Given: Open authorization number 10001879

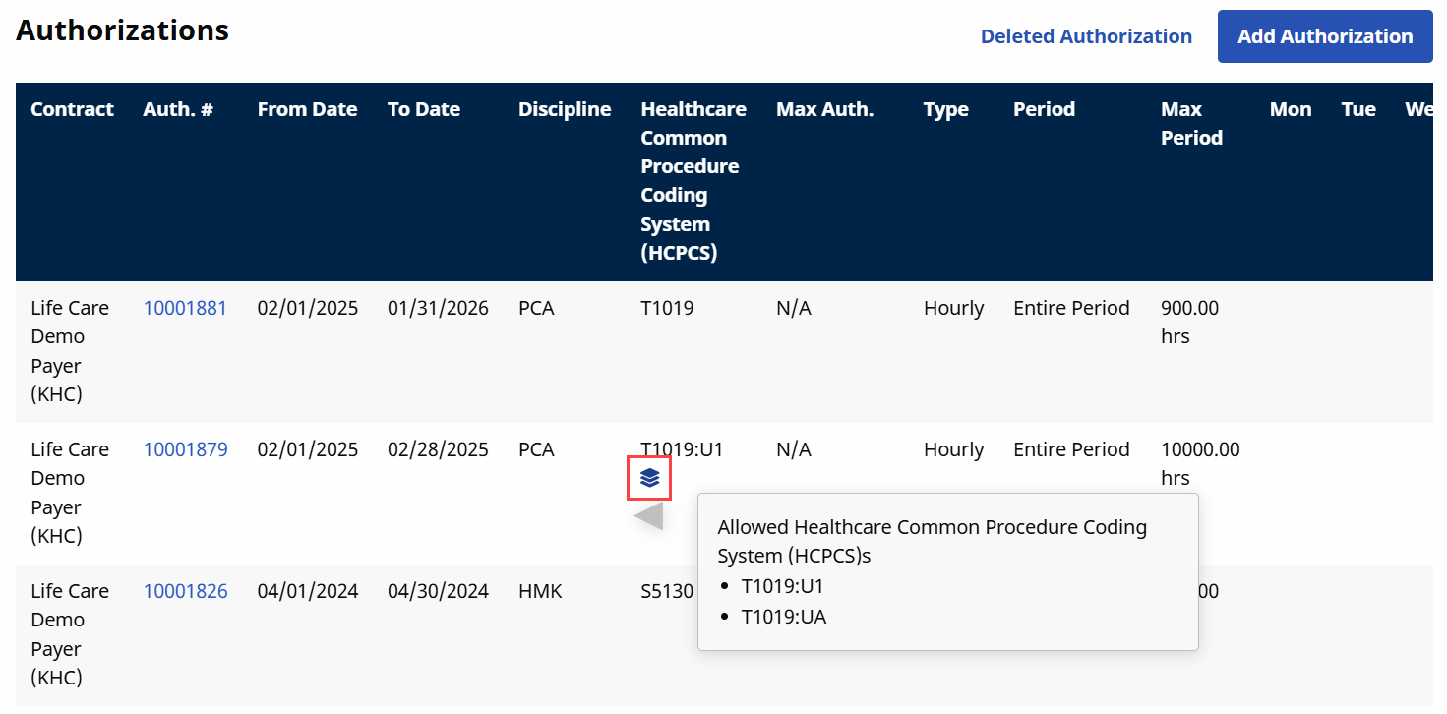Looking at the screenshot, I should [185, 449].
